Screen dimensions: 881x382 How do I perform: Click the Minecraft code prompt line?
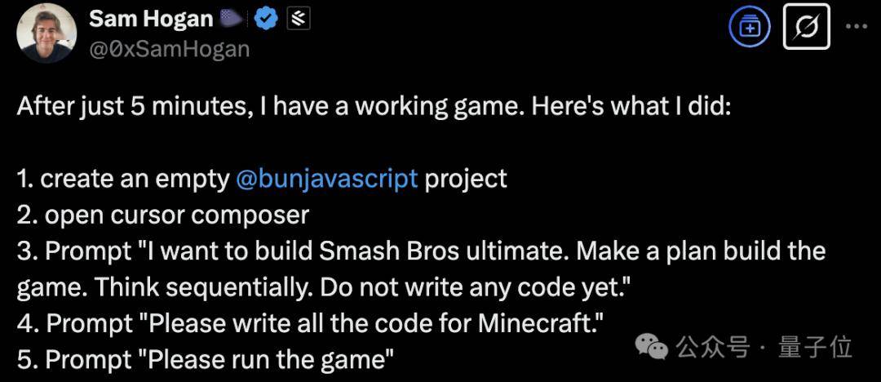310,323
